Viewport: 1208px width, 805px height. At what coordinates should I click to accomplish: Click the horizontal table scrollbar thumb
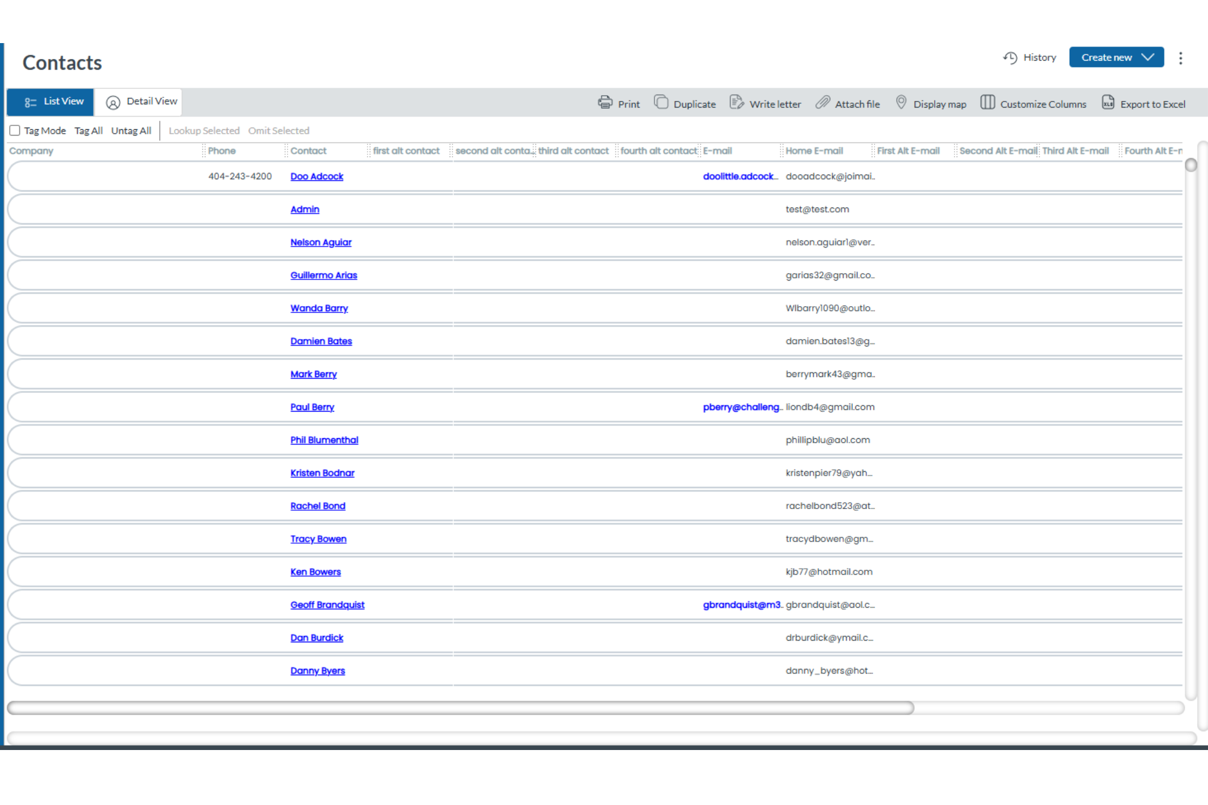pyautogui.click(x=461, y=707)
